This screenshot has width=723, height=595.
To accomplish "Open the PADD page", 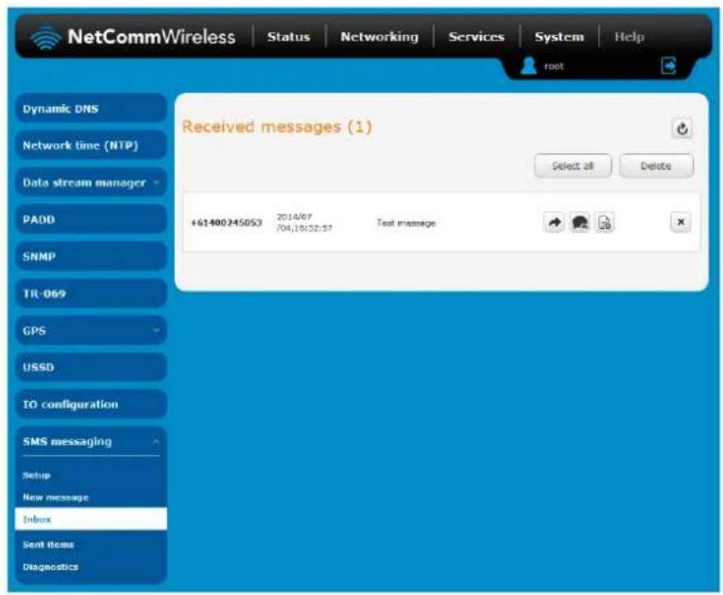I will [x=91, y=219].
